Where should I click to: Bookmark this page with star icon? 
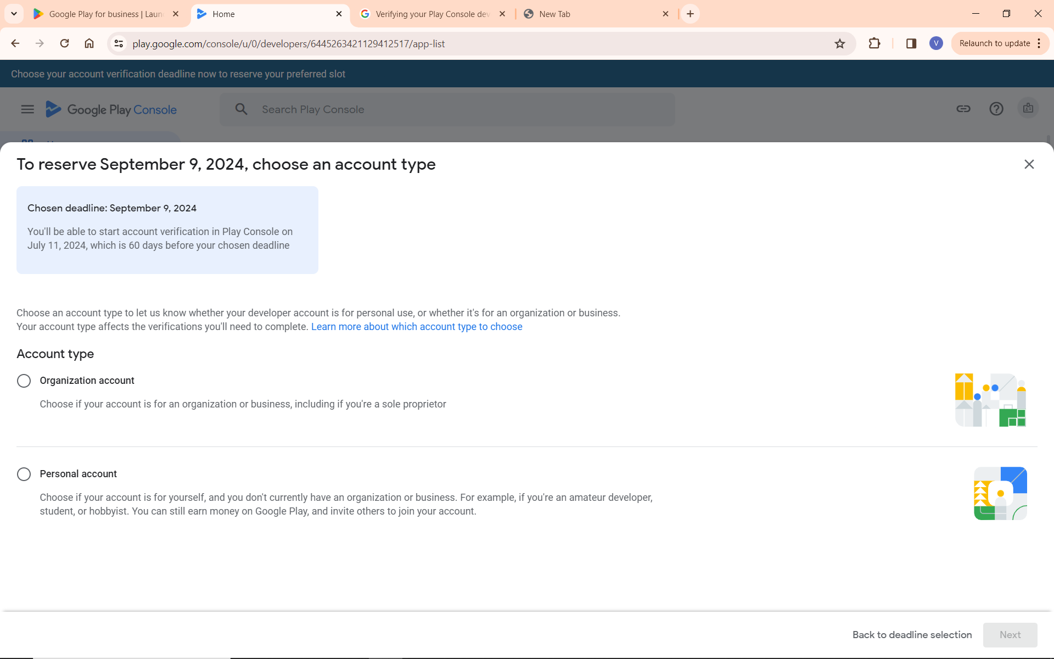click(839, 44)
